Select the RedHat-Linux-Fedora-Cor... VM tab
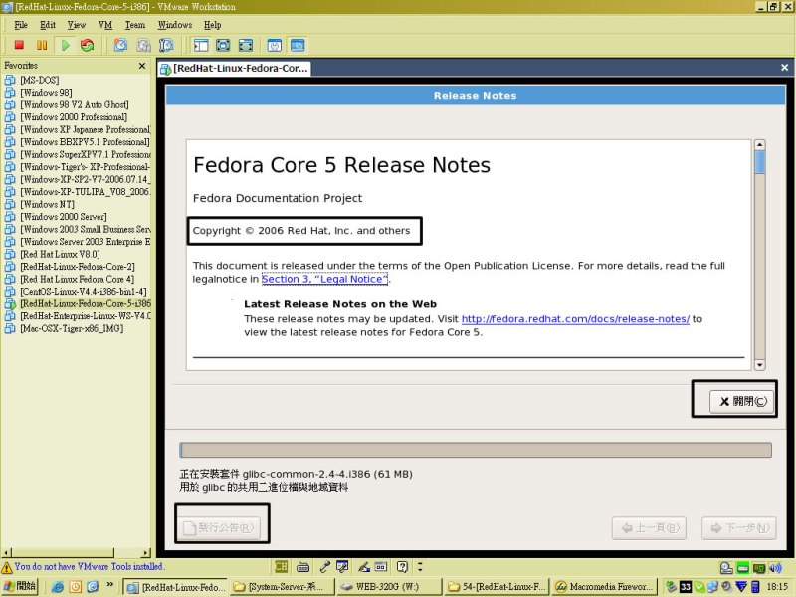Image resolution: width=796 pixels, height=597 pixels. 234,68
